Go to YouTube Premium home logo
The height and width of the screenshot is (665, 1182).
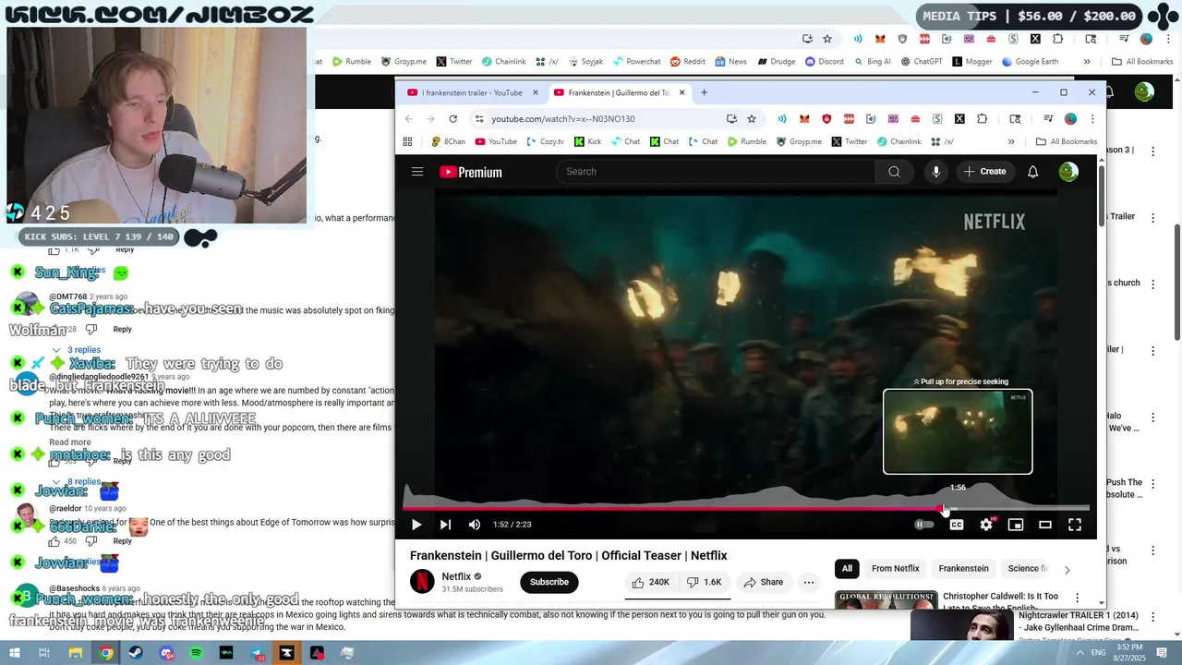pyautogui.click(x=471, y=172)
